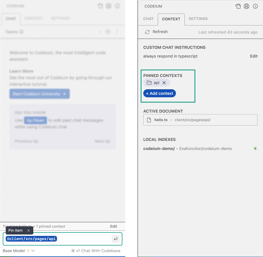Click the Exafunction/codeium-demo repository text

click(205, 149)
